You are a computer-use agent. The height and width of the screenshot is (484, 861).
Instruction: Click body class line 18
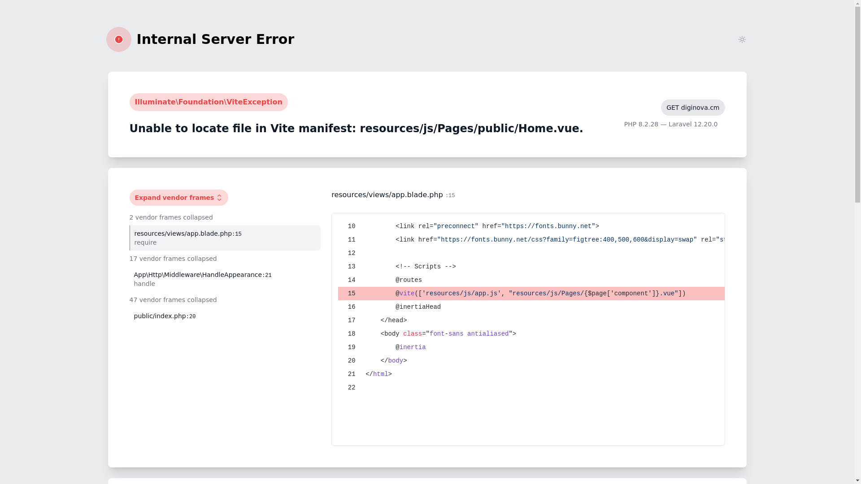448,334
